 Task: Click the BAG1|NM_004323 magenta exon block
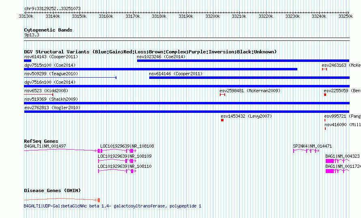pyautogui.click(x=330, y=161)
